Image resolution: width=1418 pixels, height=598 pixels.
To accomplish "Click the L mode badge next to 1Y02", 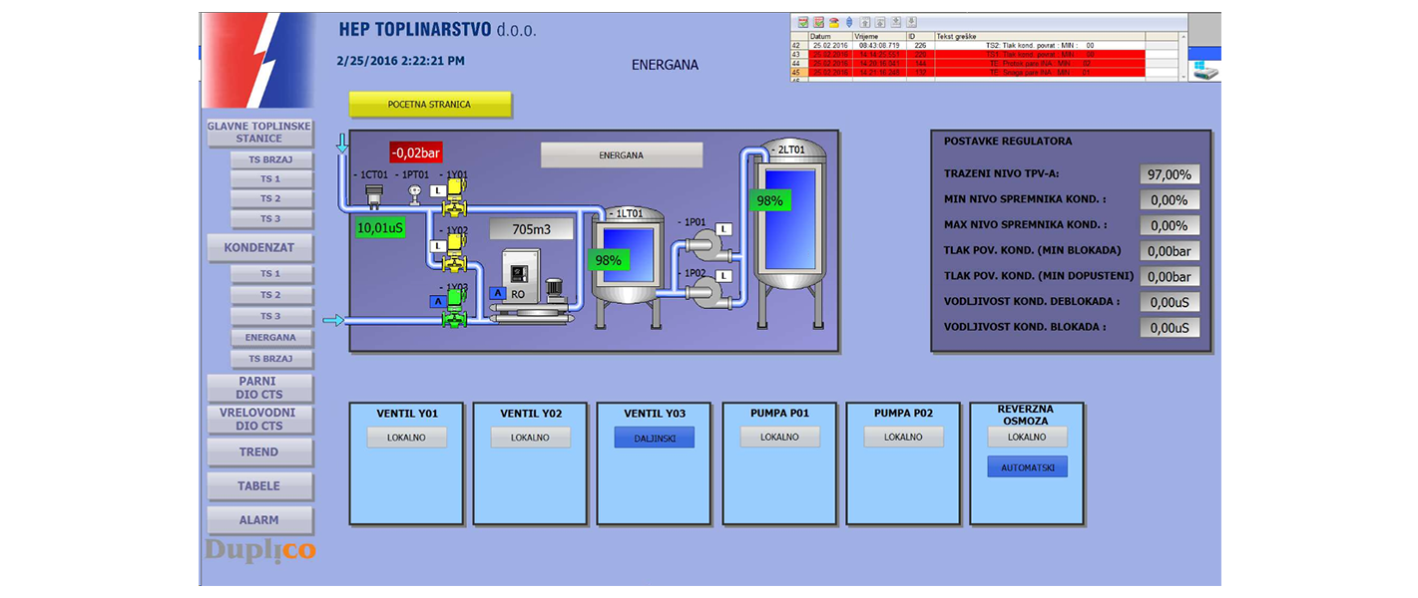I will [438, 246].
